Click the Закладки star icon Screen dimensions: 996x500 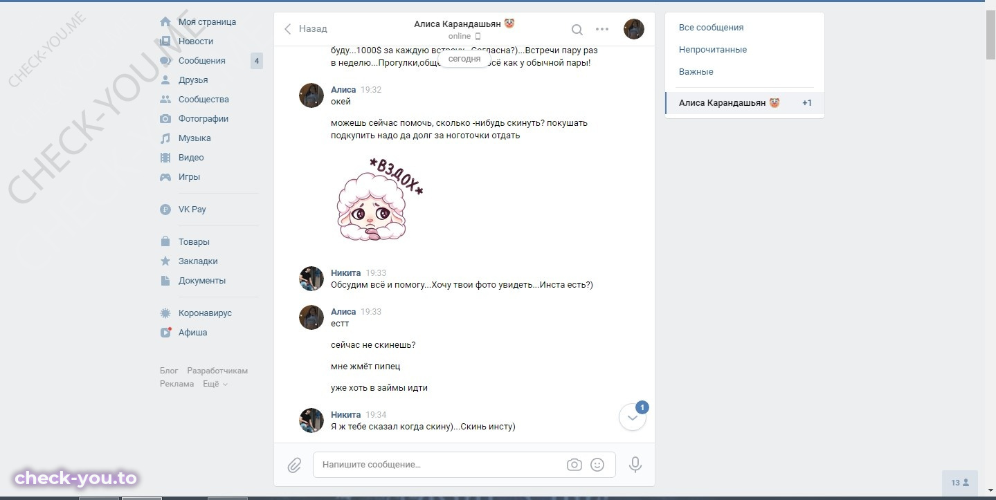click(165, 261)
